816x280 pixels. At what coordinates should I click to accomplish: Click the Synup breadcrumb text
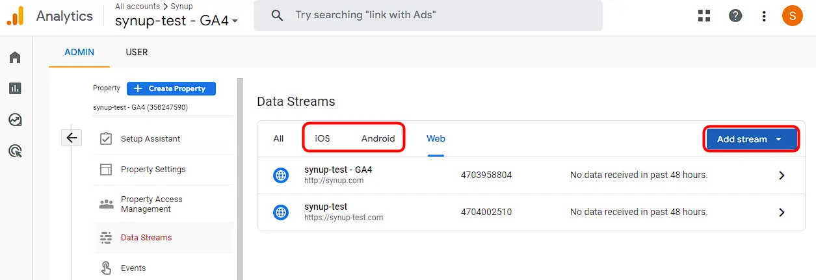click(182, 6)
